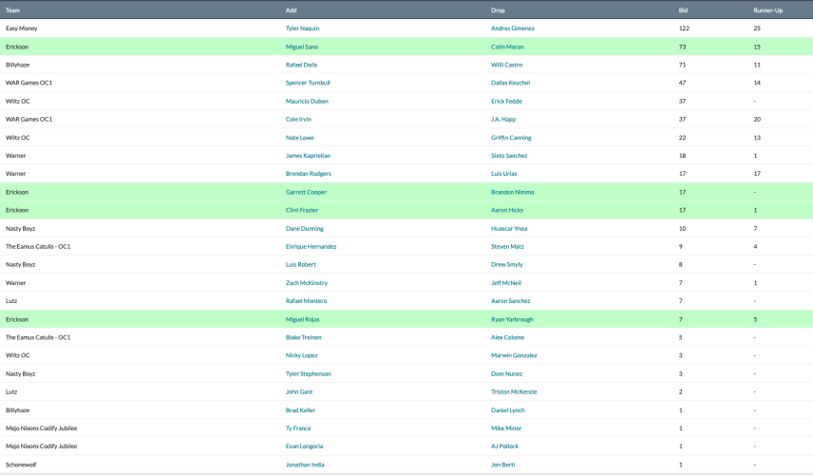Select the bid value 122
The height and width of the screenshot is (475, 813).
[x=684, y=28]
